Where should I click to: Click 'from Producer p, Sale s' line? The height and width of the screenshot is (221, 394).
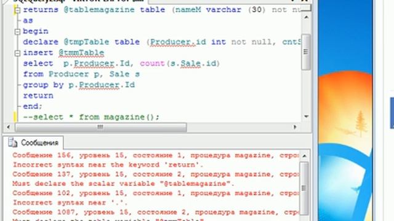[81, 74]
